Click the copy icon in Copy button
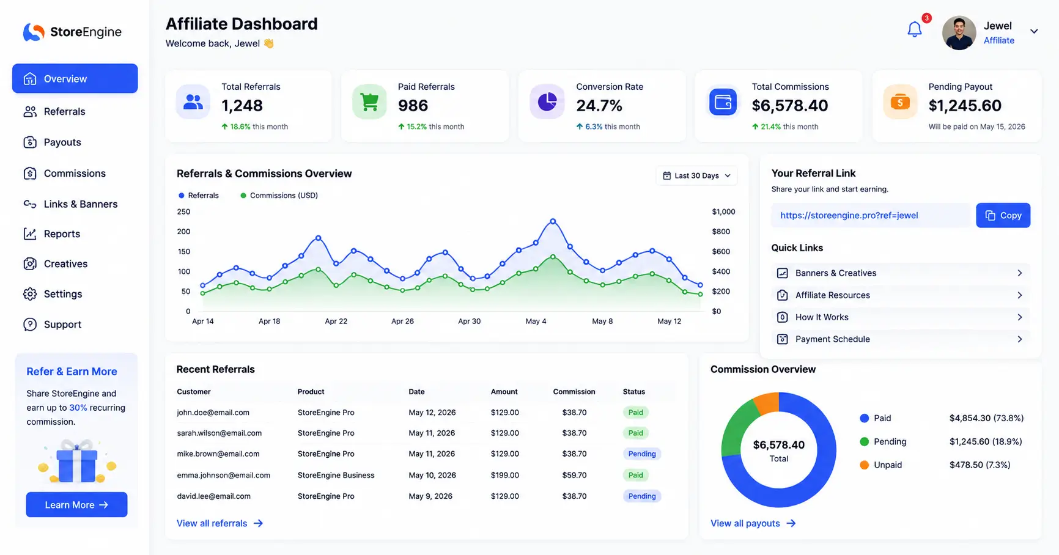1059x555 pixels. point(990,215)
